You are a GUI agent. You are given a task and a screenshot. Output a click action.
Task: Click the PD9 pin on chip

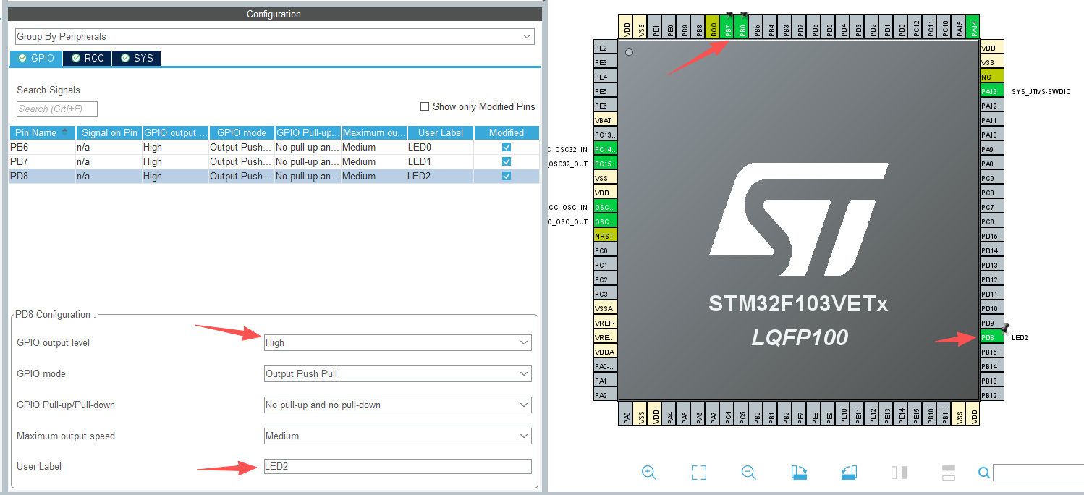(x=991, y=323)
